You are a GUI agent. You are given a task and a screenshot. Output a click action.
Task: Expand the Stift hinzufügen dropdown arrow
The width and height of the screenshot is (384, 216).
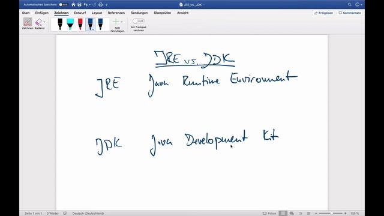(x=122, y=22)
